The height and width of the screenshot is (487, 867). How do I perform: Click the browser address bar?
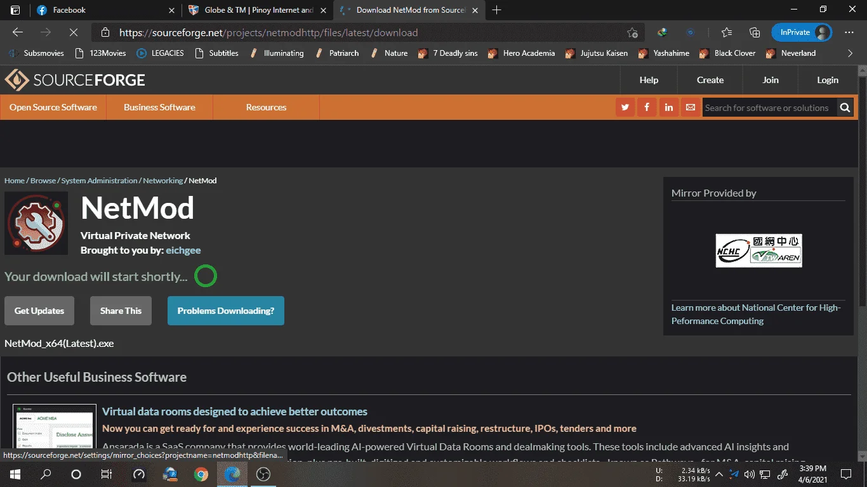point(368,32)
